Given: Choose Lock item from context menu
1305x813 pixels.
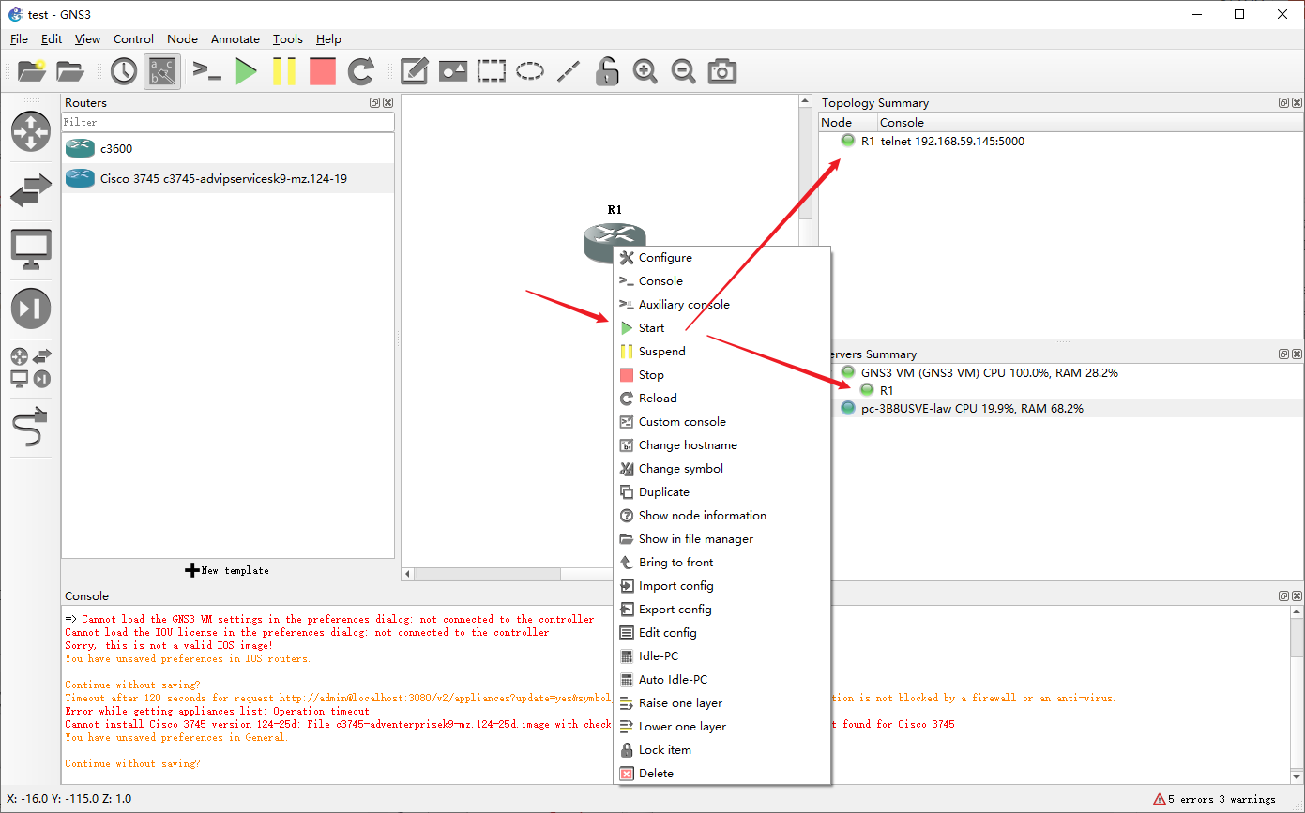Looking at the screenshot, I should [721, 750].
